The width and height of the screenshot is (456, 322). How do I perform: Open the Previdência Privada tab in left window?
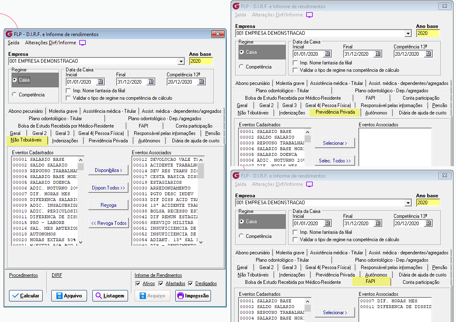tap(108, 141)
